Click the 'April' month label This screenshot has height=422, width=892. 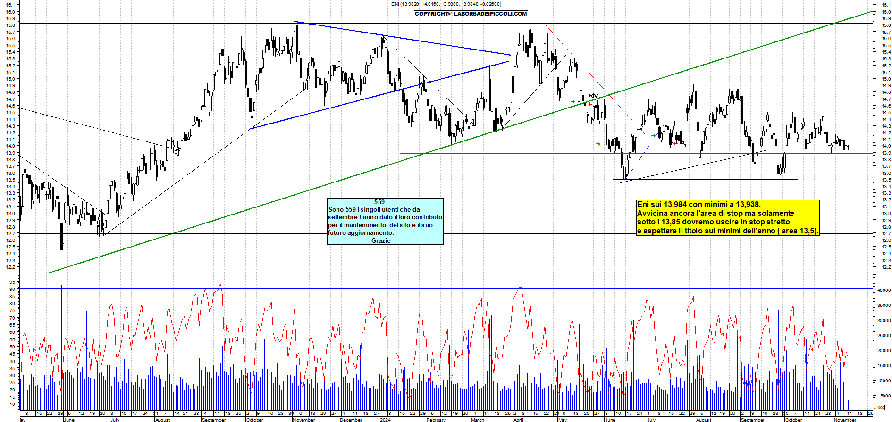[518, 420]
